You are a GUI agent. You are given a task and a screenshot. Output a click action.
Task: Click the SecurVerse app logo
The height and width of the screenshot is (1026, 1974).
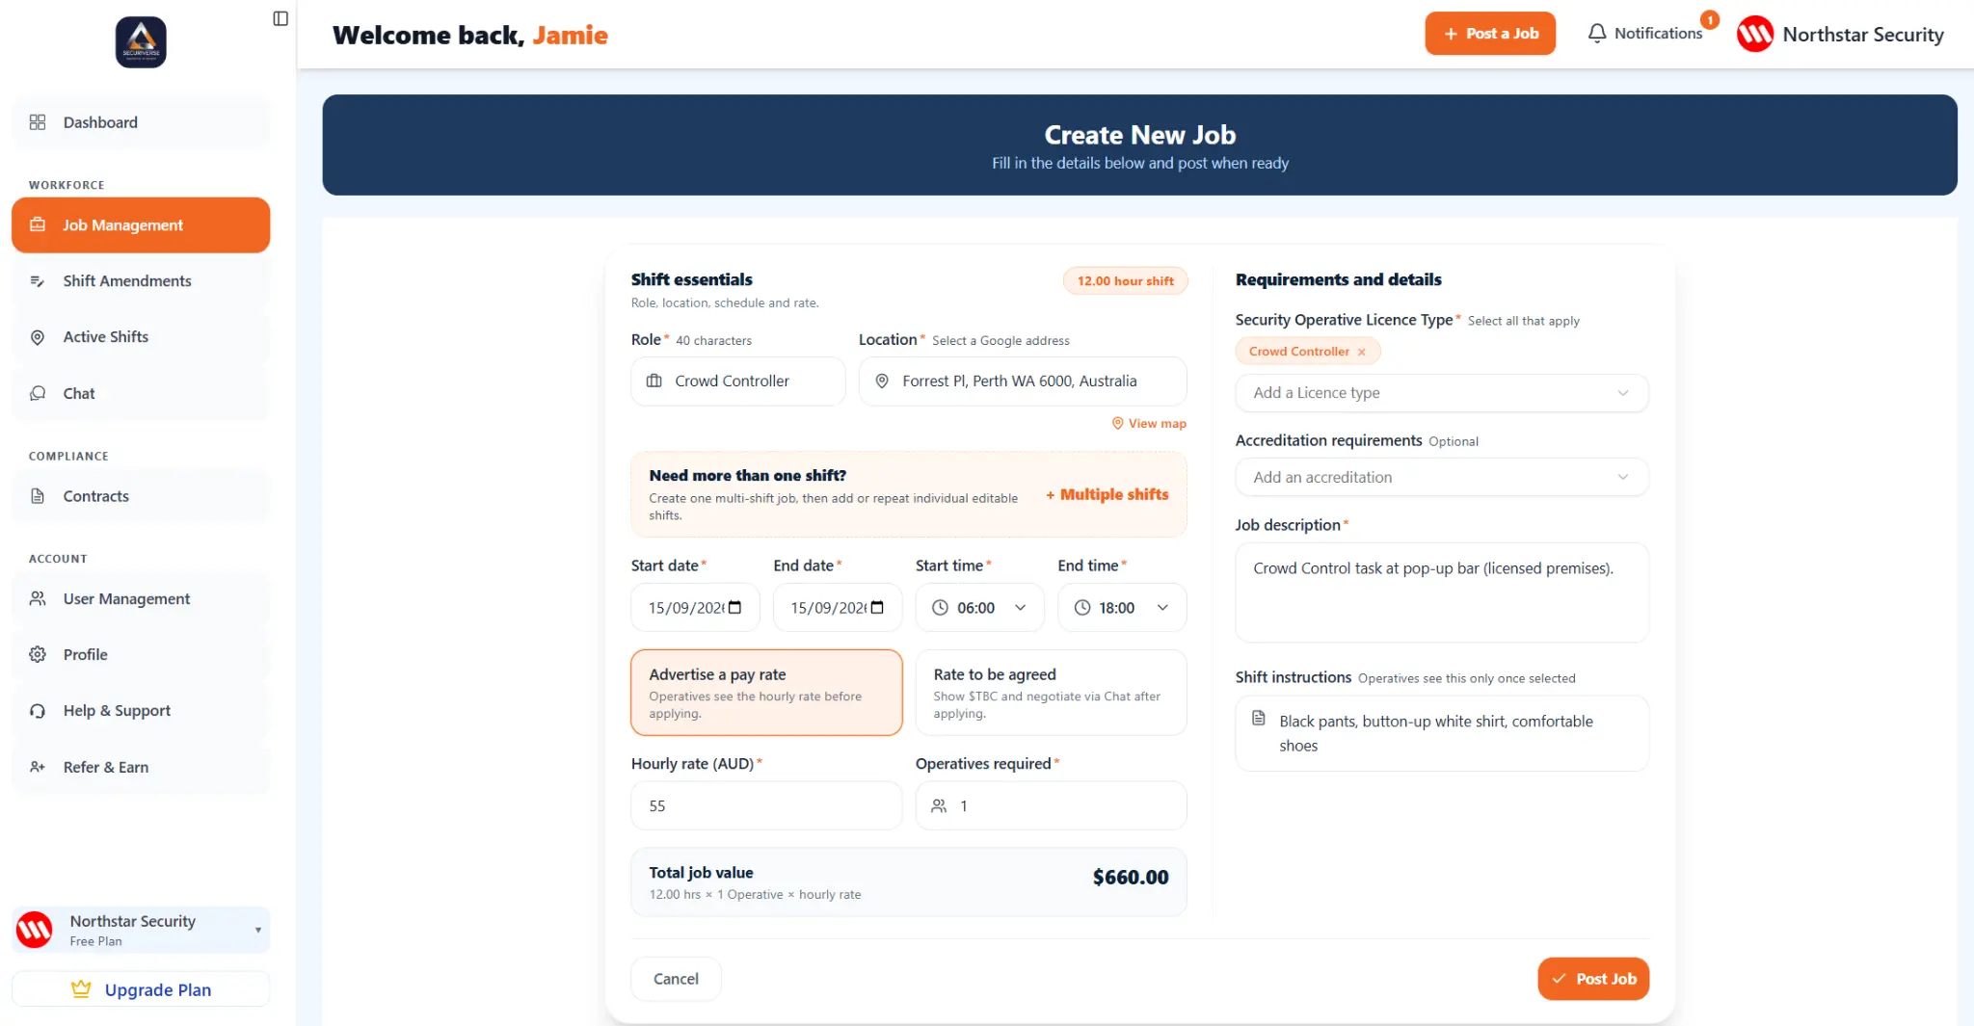pos(141,42)
